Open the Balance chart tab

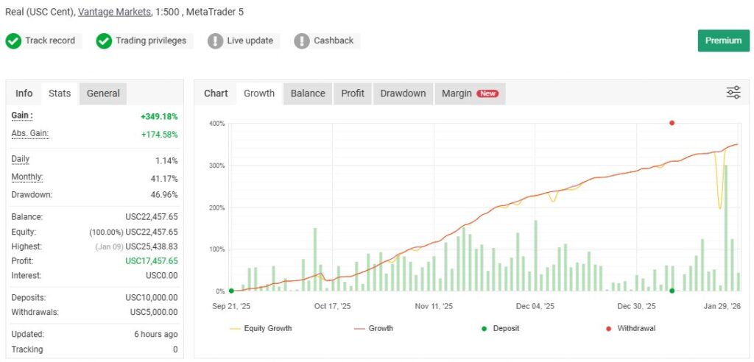(308, 93)
